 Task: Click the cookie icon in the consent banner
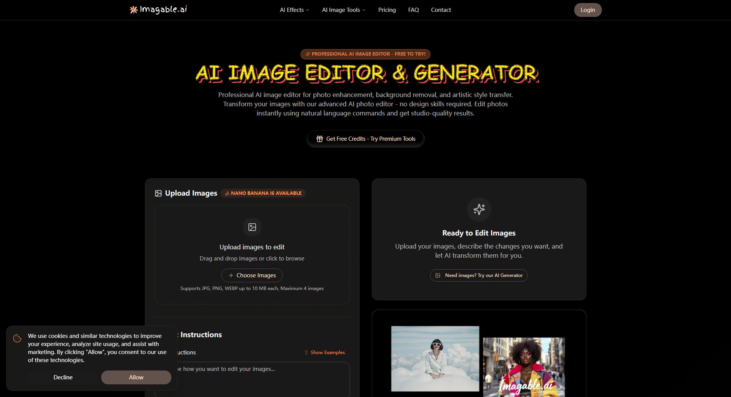[17, 338]
